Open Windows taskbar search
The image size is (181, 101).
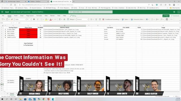point(7,99)
